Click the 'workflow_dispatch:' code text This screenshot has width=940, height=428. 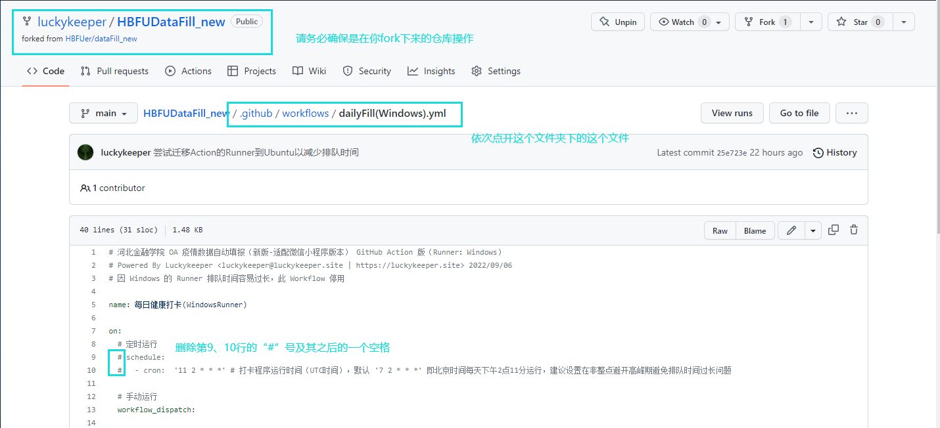click(x=156, y=410)
